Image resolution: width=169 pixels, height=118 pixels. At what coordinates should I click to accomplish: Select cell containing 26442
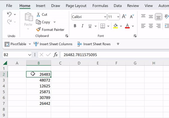[x=39, y=103]
